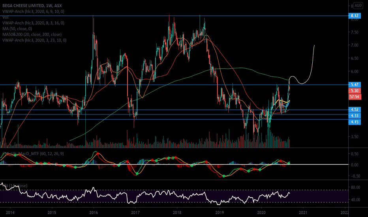Click the MA (50, close, 0) indicator label

(x=17, y=29)
